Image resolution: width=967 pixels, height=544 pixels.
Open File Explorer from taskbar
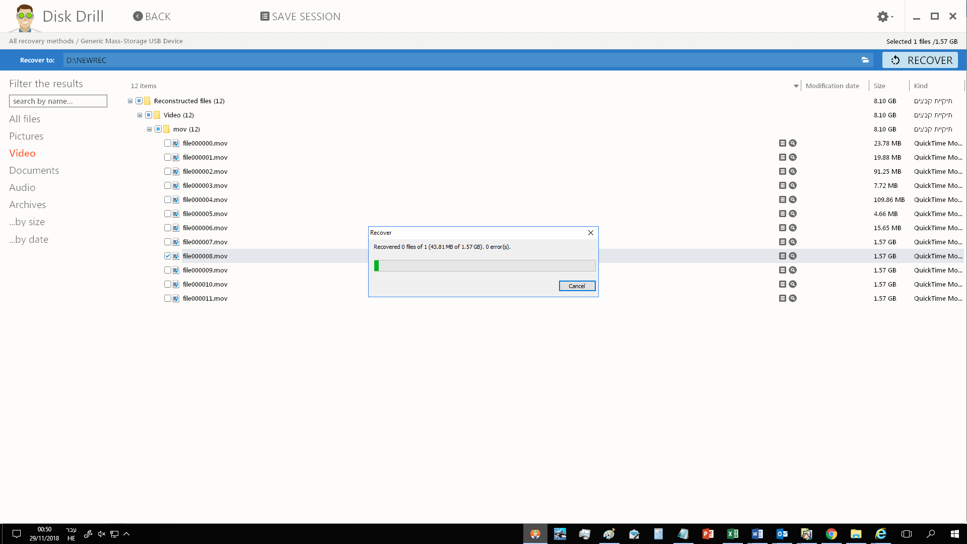pyautogui.click(x=856, y=534)
